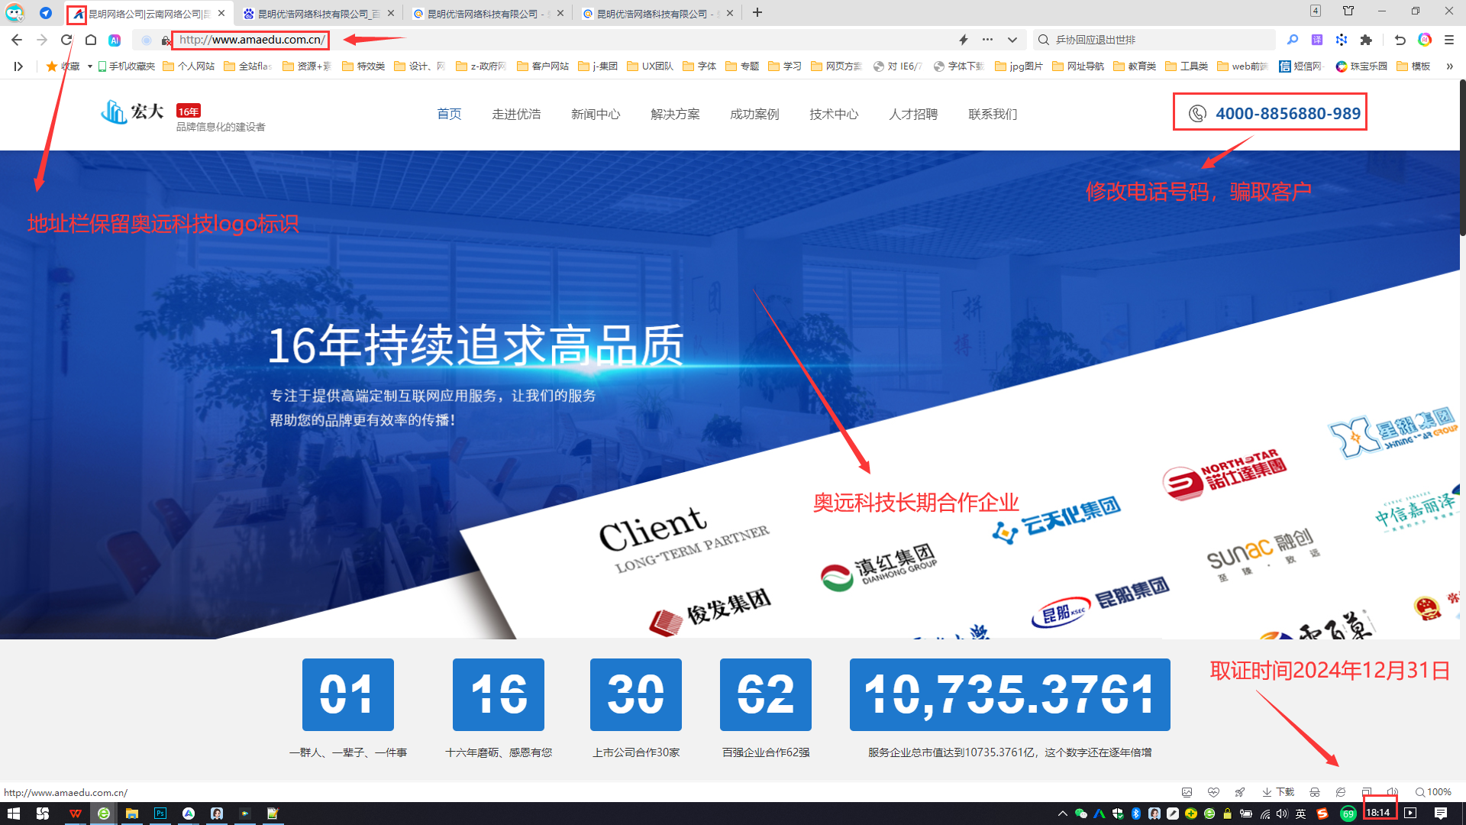Click the browser home button
This screenshot has width=1466, height=825.
coord(91,40)
